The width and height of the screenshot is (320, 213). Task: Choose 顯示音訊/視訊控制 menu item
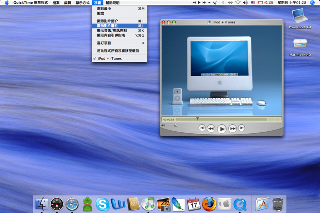pyautogui.click(x=119, y=31)
